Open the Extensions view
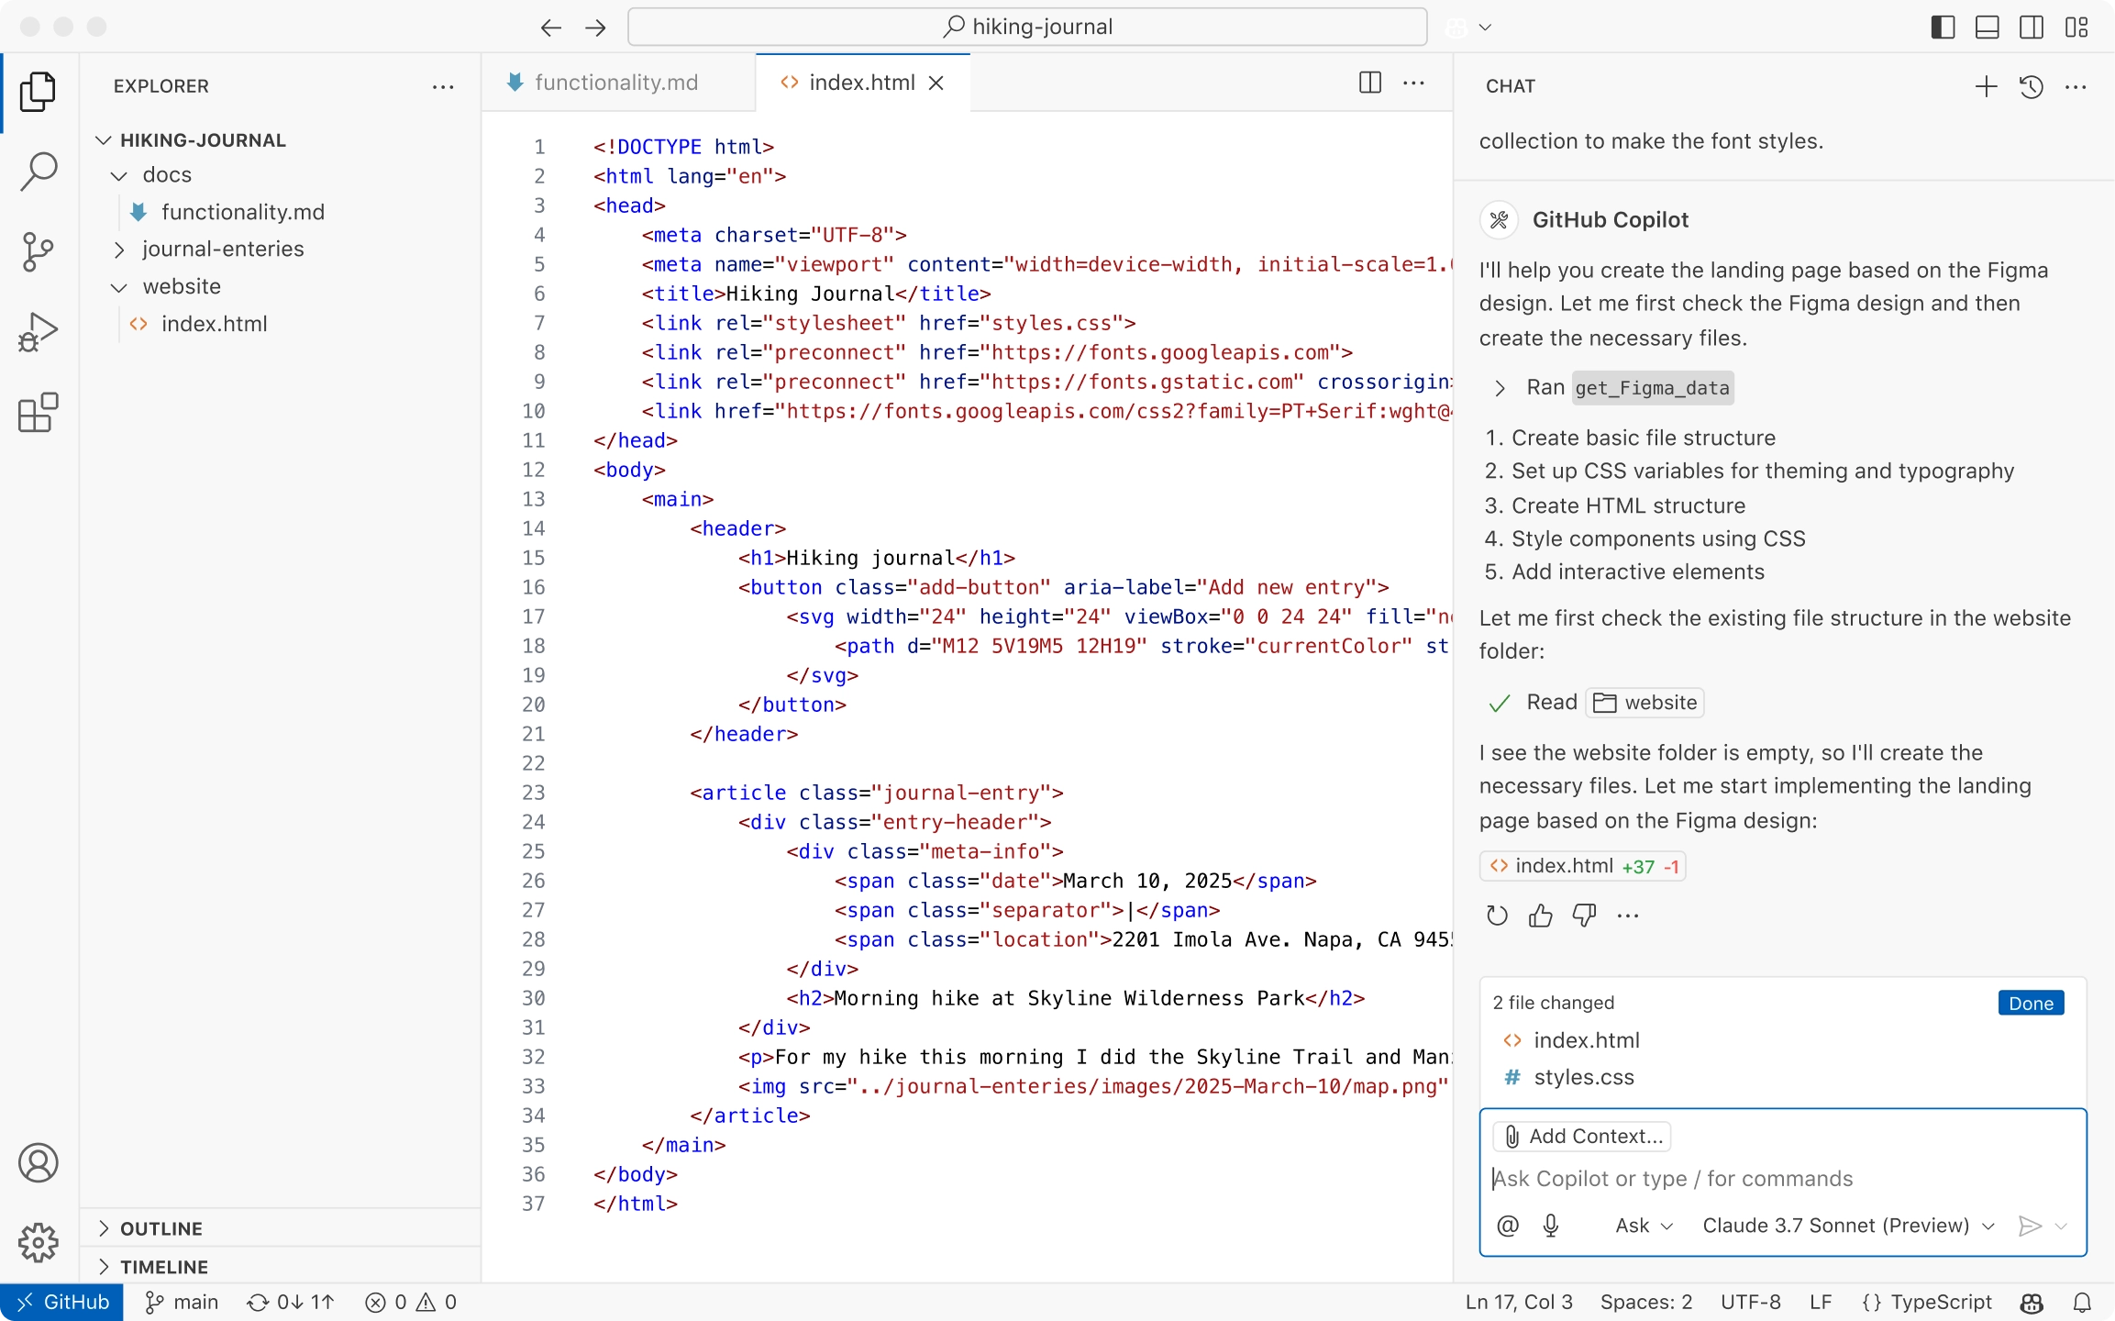Image resolution: width=2115 pixels, height=1321 pixels. coord(38,413)
